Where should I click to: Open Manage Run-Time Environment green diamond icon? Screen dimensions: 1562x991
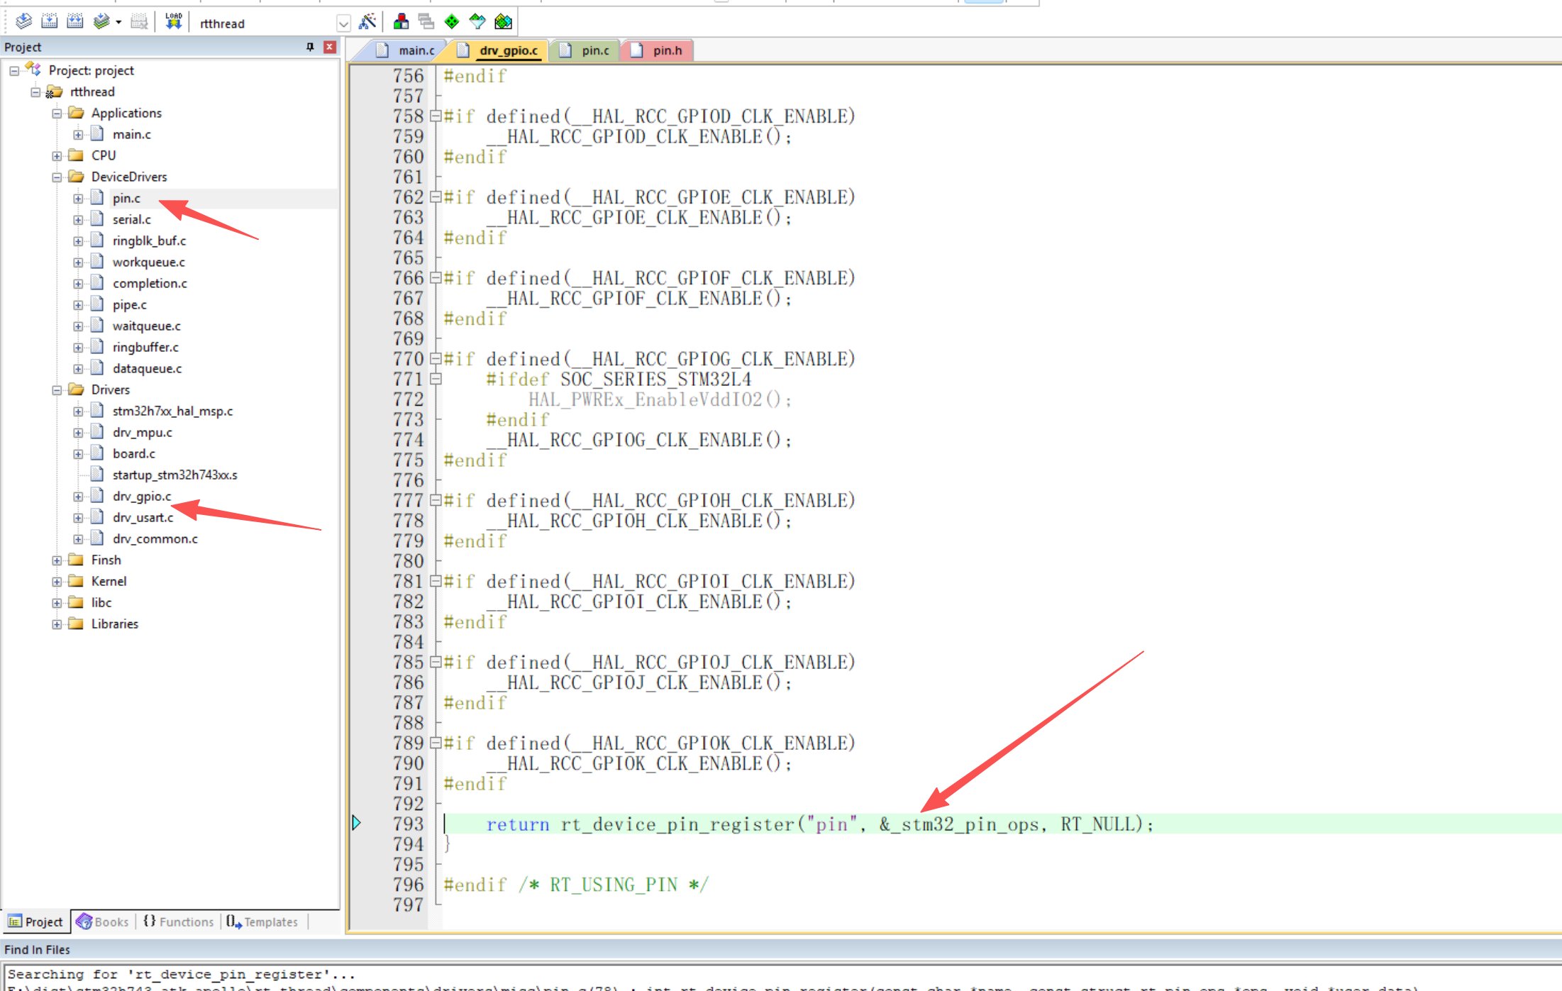pos(452,22)
